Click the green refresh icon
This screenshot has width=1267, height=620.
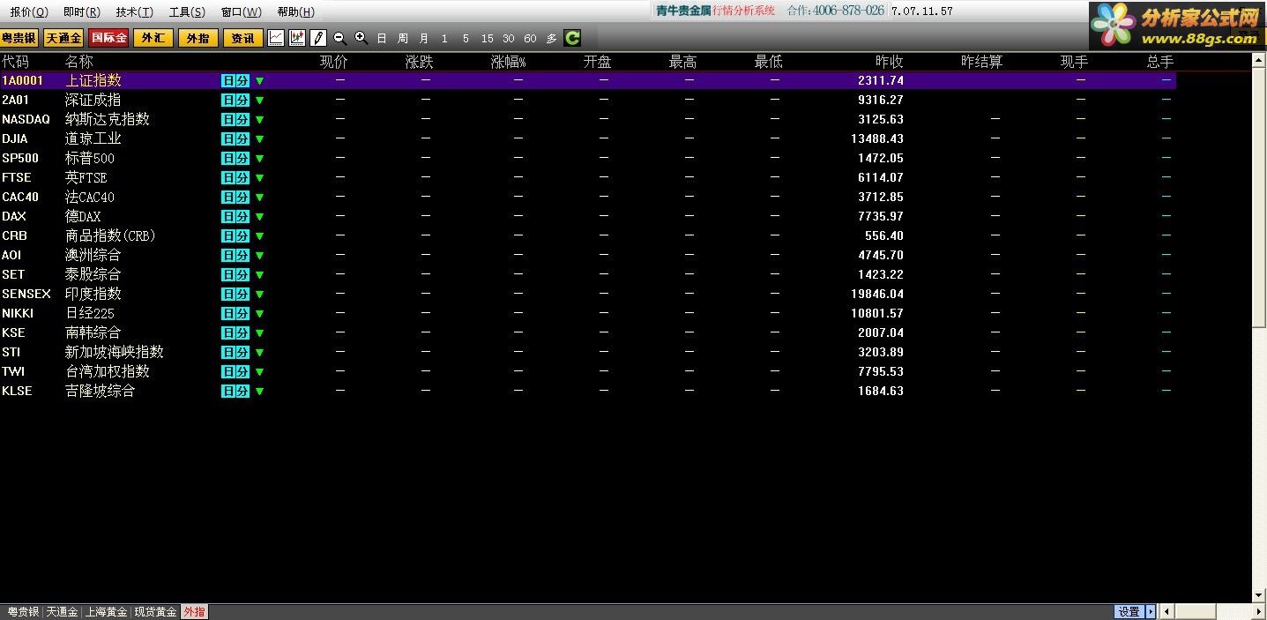point(572,38)
